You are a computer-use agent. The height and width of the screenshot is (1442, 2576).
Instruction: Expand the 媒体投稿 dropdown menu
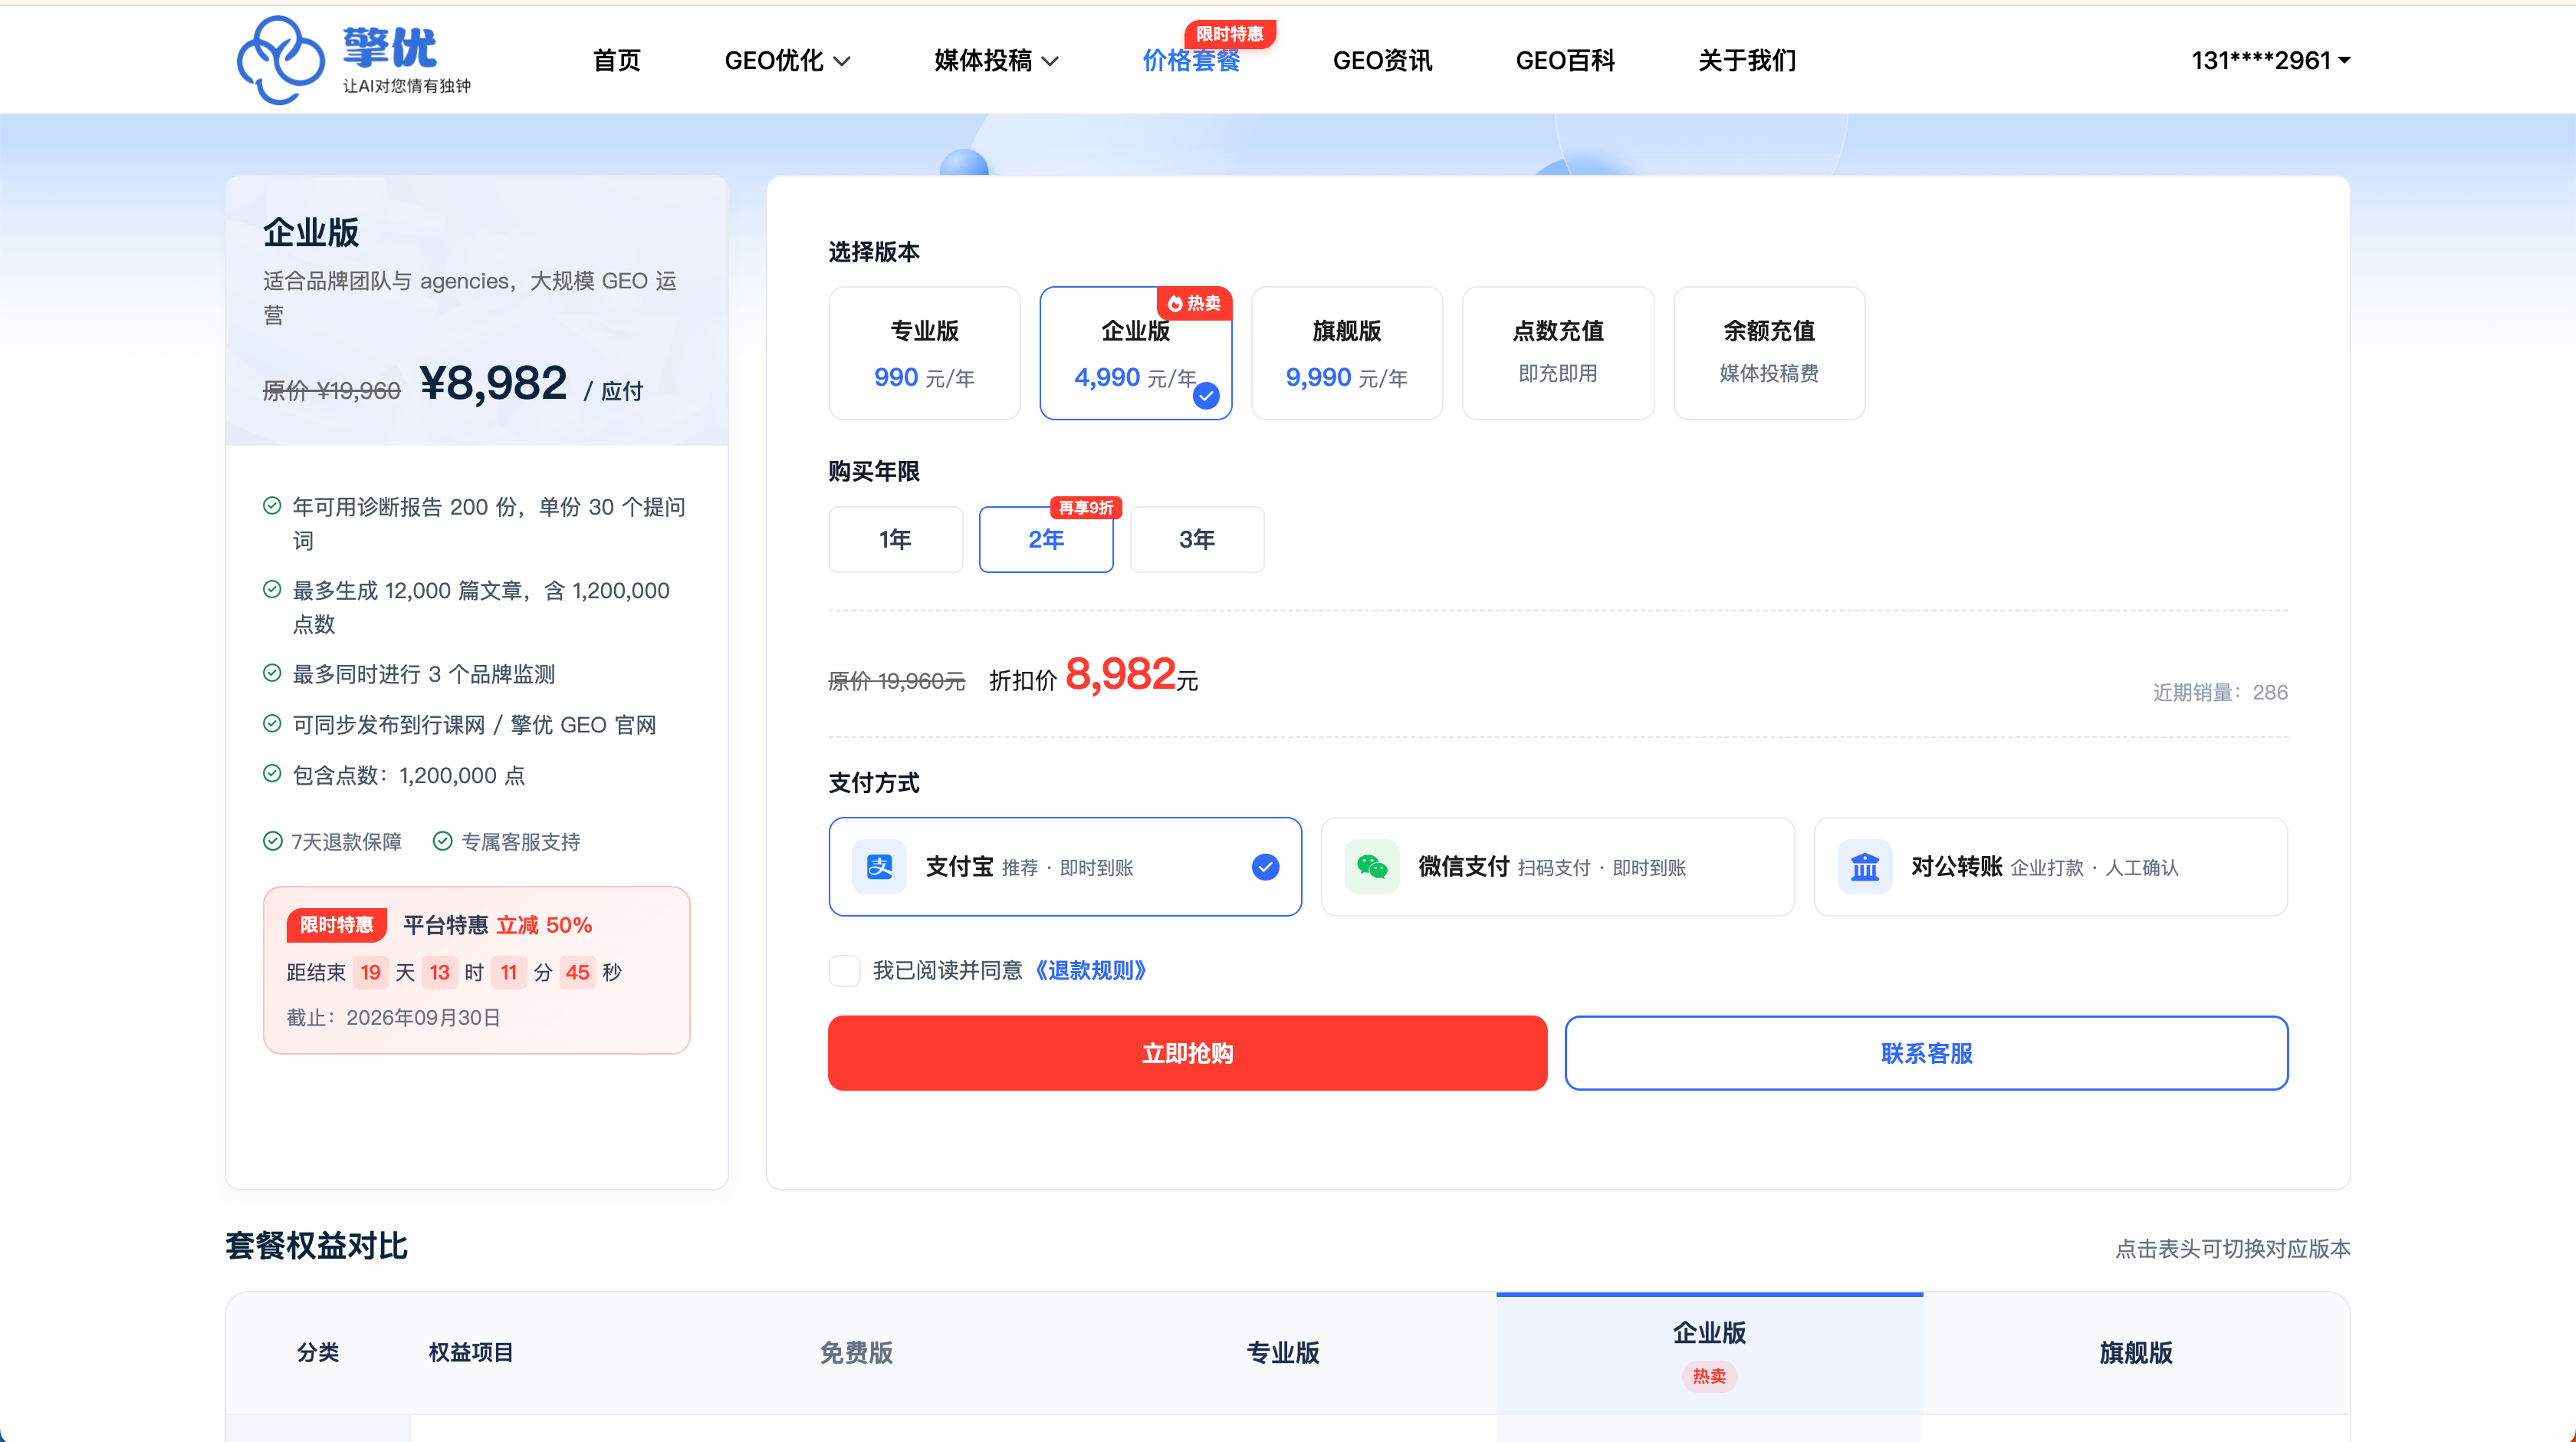click(x=996, y=61)
